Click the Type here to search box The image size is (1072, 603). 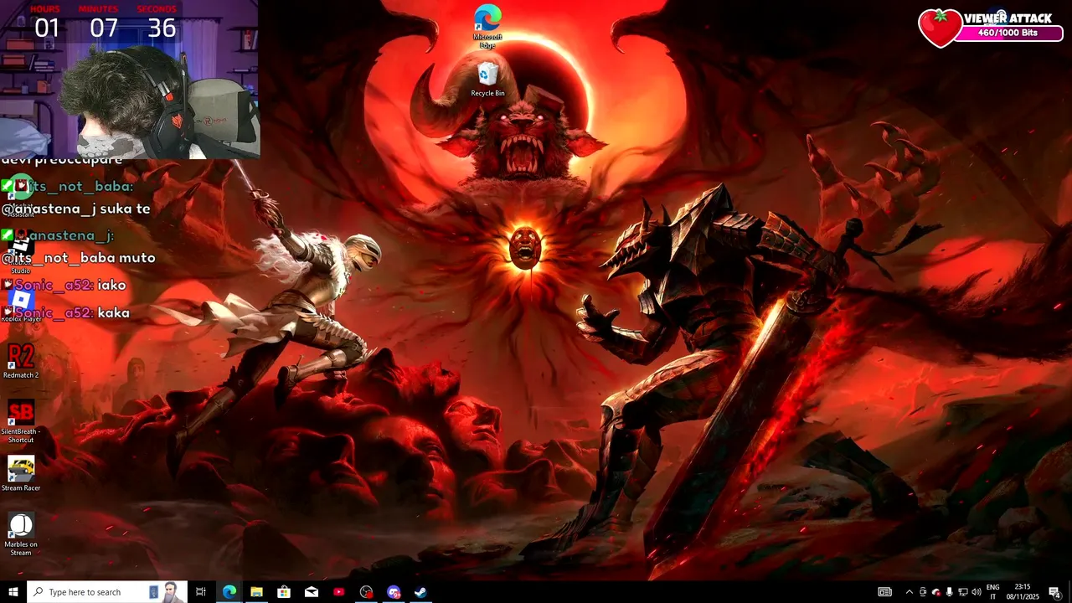point(106,592)
